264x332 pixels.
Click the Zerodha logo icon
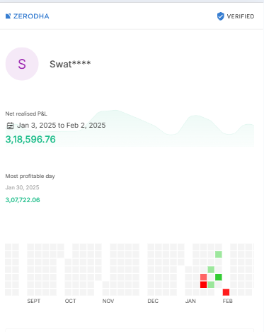[8, 16]
